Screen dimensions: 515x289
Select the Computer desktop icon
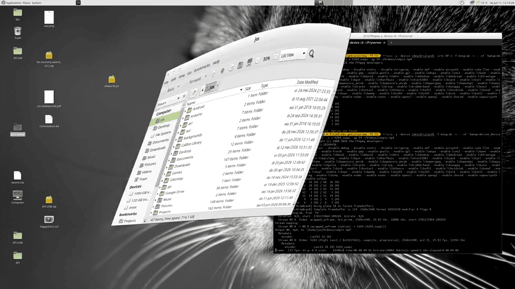(x=18, y=197)
